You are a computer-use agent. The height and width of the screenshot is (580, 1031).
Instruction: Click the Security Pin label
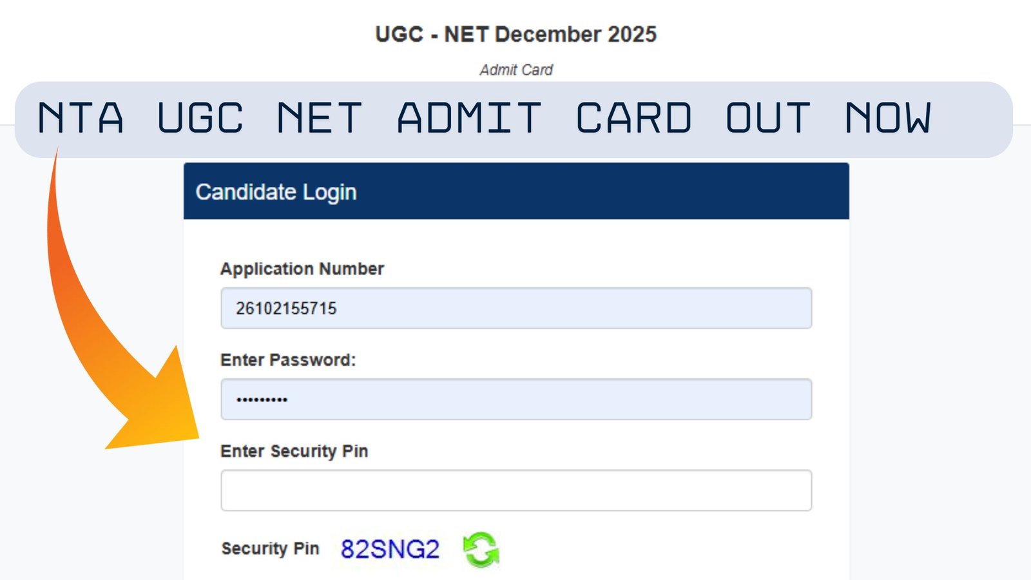pos(270,549)
